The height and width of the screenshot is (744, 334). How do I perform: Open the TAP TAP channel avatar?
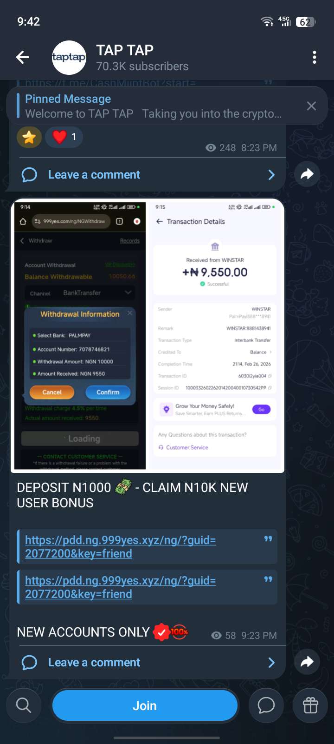[x=69, y=58]
